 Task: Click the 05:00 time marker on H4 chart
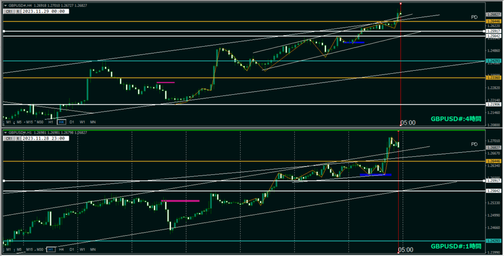click(408, 122)
